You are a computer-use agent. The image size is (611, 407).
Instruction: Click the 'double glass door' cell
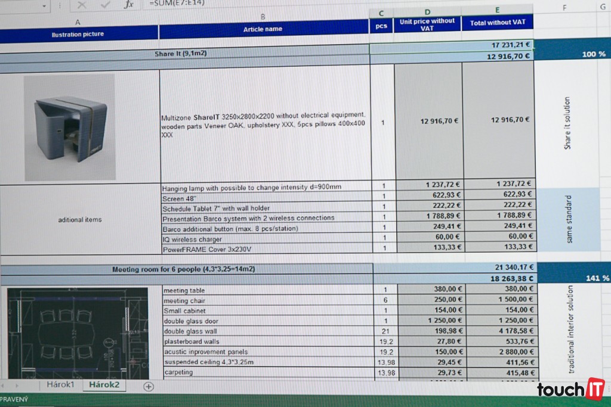point(268,321)
